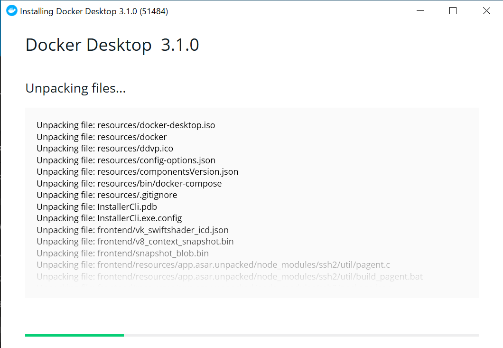This screenshot has width=503, height=348.
Task: Click the snapshot_blob.bin unpacking line
Action: (122, 253)
